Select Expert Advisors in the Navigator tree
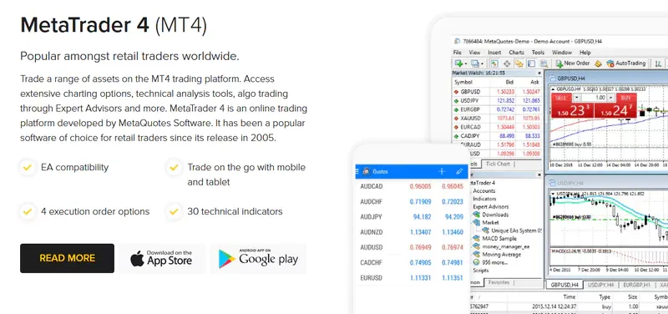Screen dimensions: 668x314 tap(490, 206)
